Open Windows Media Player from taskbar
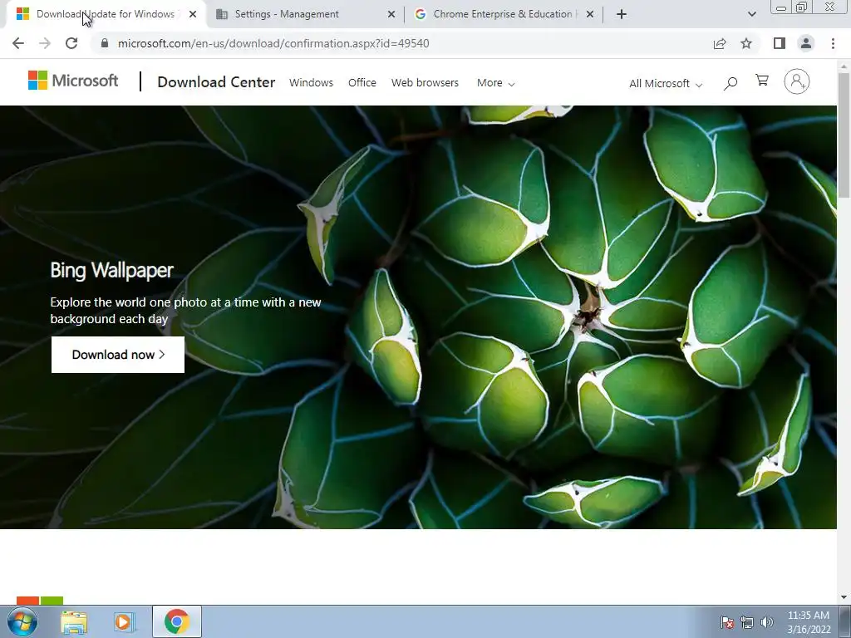Screen dimensions: 851x638 pyautogui.click(x=125, y=622)
